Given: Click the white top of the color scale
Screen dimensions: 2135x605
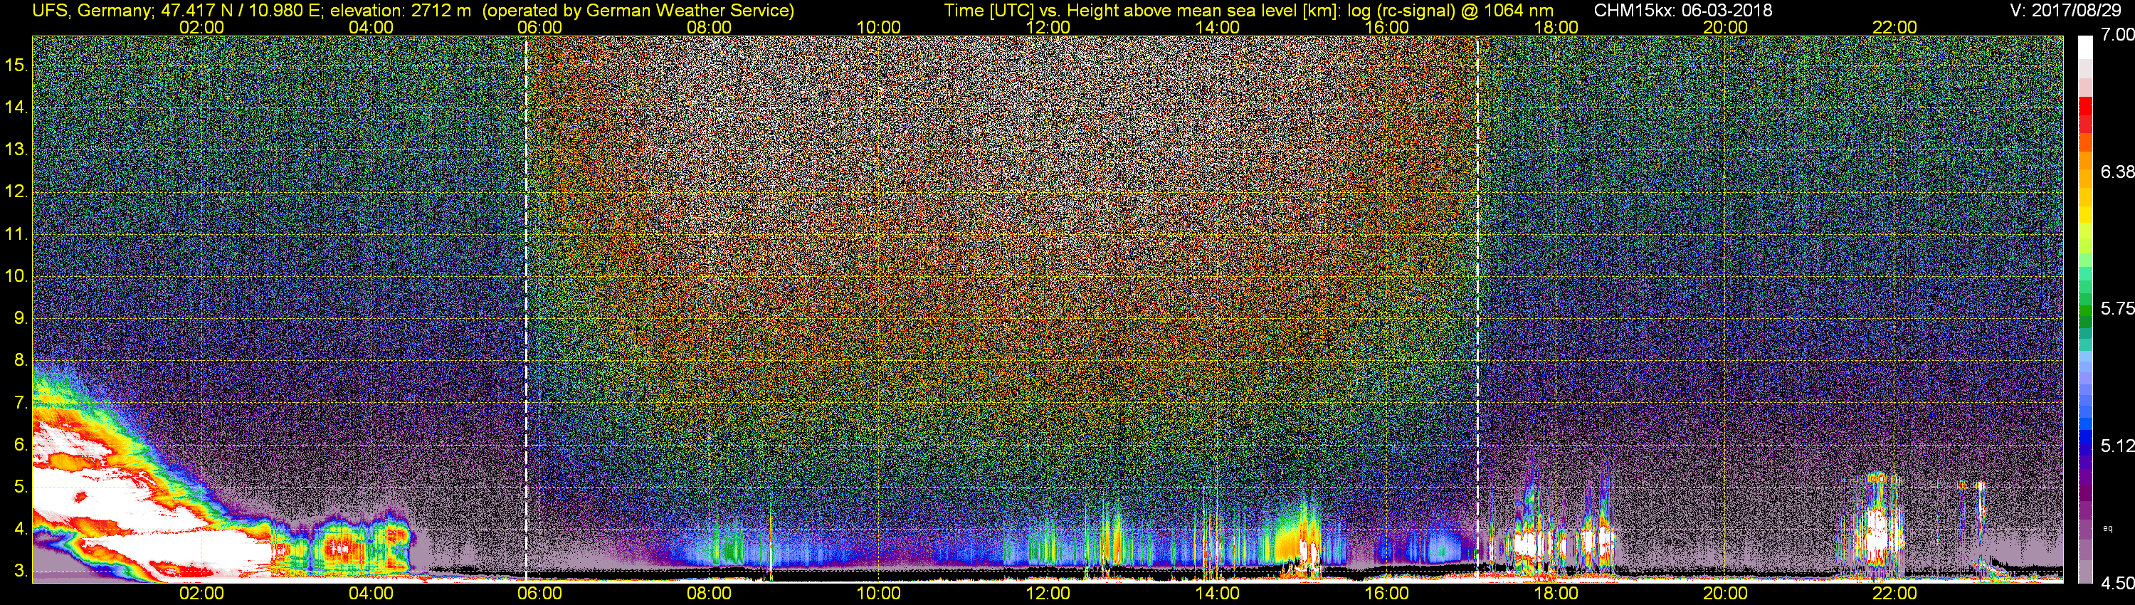Looking at the screenshot, I should (x=2085, y=48).
